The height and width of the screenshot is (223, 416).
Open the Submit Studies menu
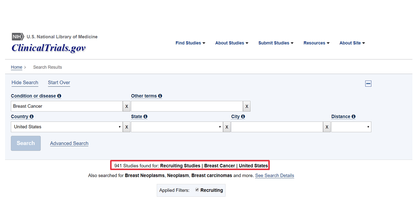[276, 43]
